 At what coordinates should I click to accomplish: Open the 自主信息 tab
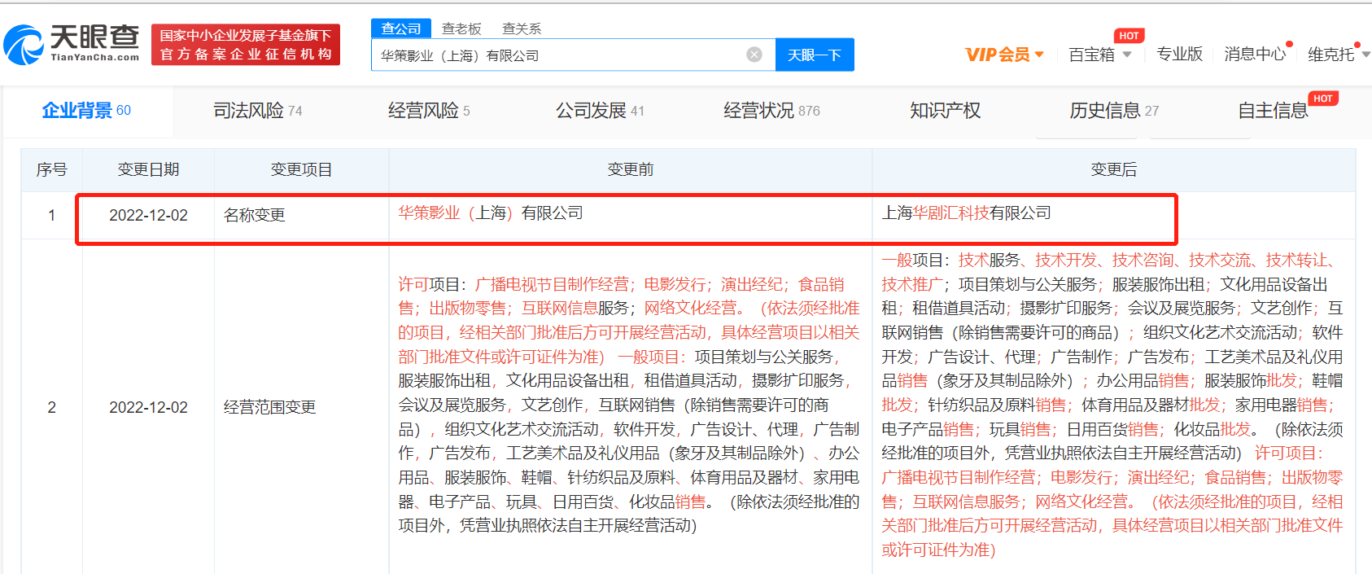[1273, 111]
